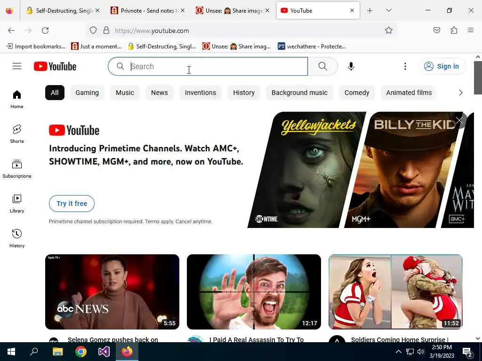This screenshot has width=482, height=361.
Task: Go back using the browser back arrow
Action: click(11, 31)
